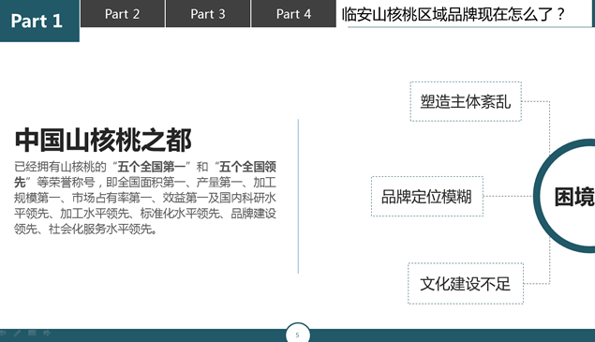Select the 品牌定位模糊 box
Image resolution: width=595 pixels, height=342 pixels.
[x=427, y=197]
